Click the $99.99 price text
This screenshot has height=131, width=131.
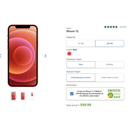(x=86, y=105)
